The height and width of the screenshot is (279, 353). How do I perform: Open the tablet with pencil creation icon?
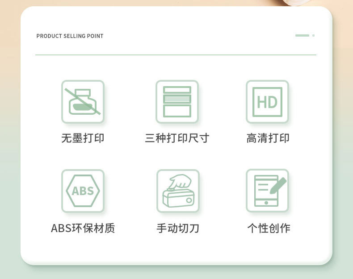(267, 191)
